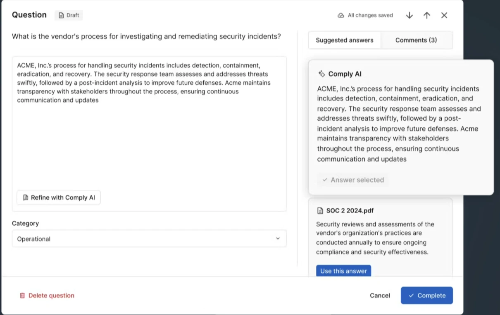Viewport: 500px width, 315px height.
Task: Click the cloud saved status icon
Action: [x=341, y=15]
